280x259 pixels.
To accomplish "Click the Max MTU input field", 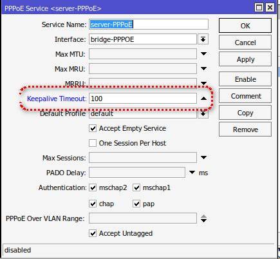I will (143, 54).
